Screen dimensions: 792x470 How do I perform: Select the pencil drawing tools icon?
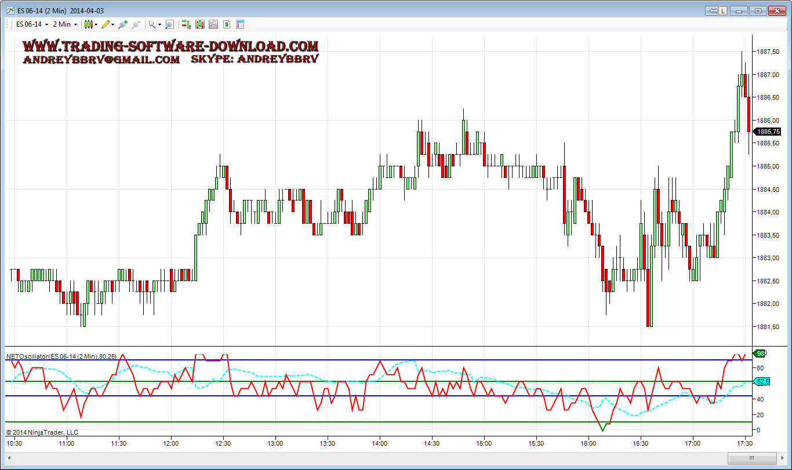click(x=105, y=24)
